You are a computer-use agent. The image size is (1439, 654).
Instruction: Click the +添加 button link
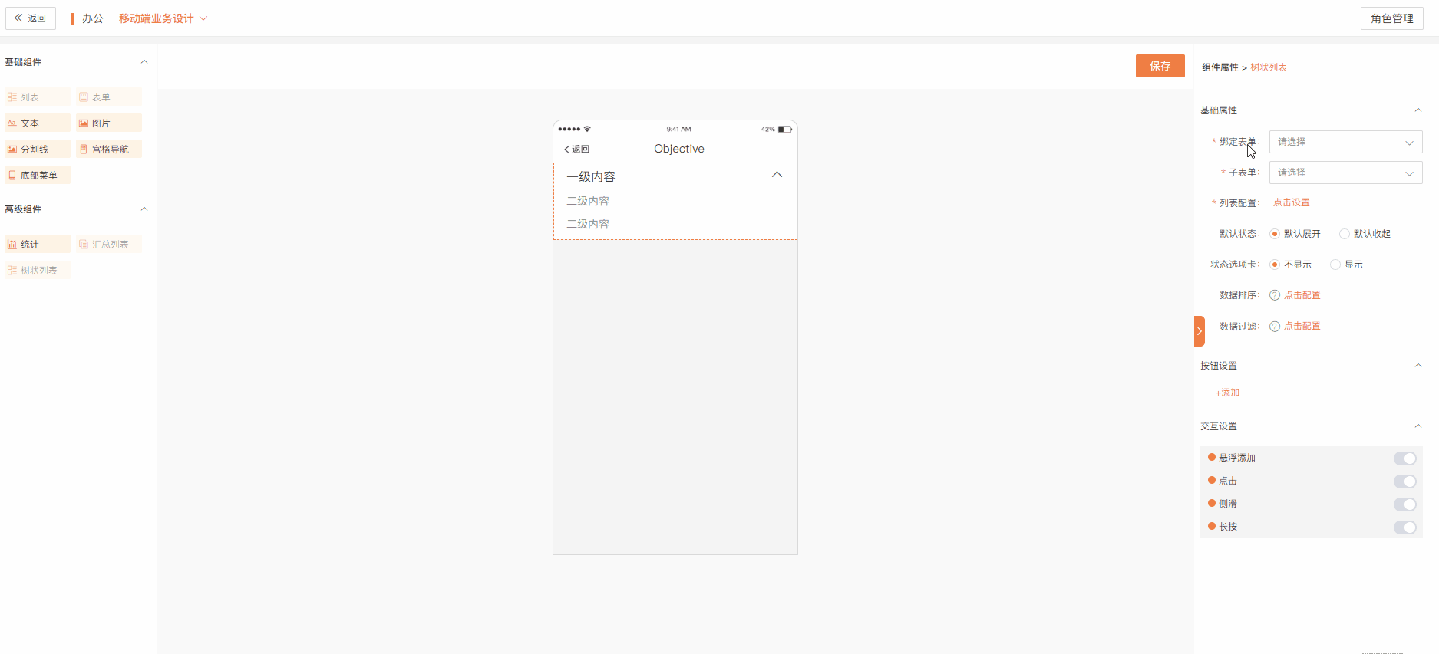[1227, 393]
